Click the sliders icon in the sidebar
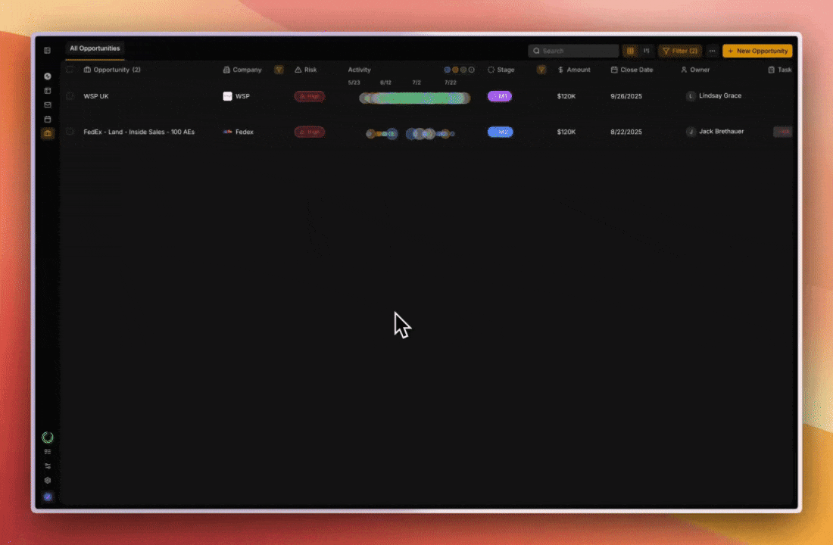 tap(48, 466)
